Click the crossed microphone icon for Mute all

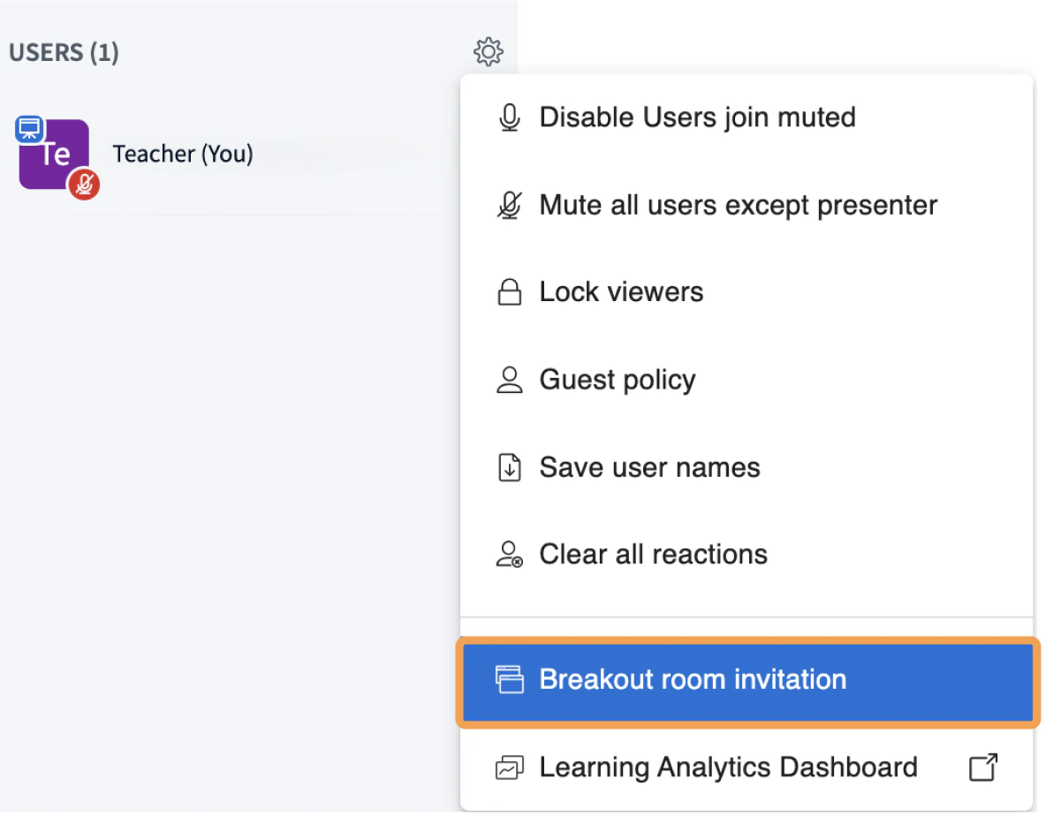pos(509,206)
